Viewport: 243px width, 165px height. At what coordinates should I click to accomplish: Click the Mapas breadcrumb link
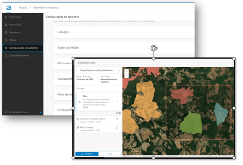(23, 8)
